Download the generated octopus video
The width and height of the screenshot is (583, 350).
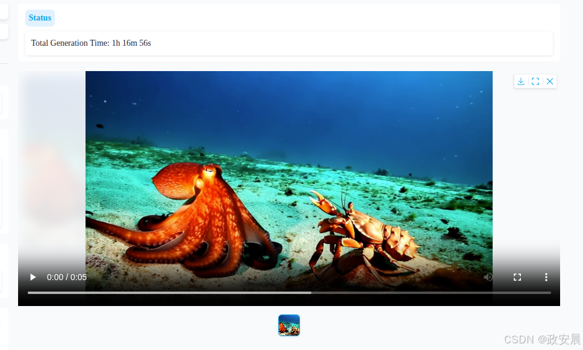point(521,81)
